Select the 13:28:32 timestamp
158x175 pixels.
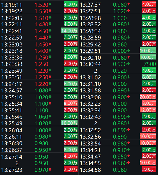pos(90,24)
